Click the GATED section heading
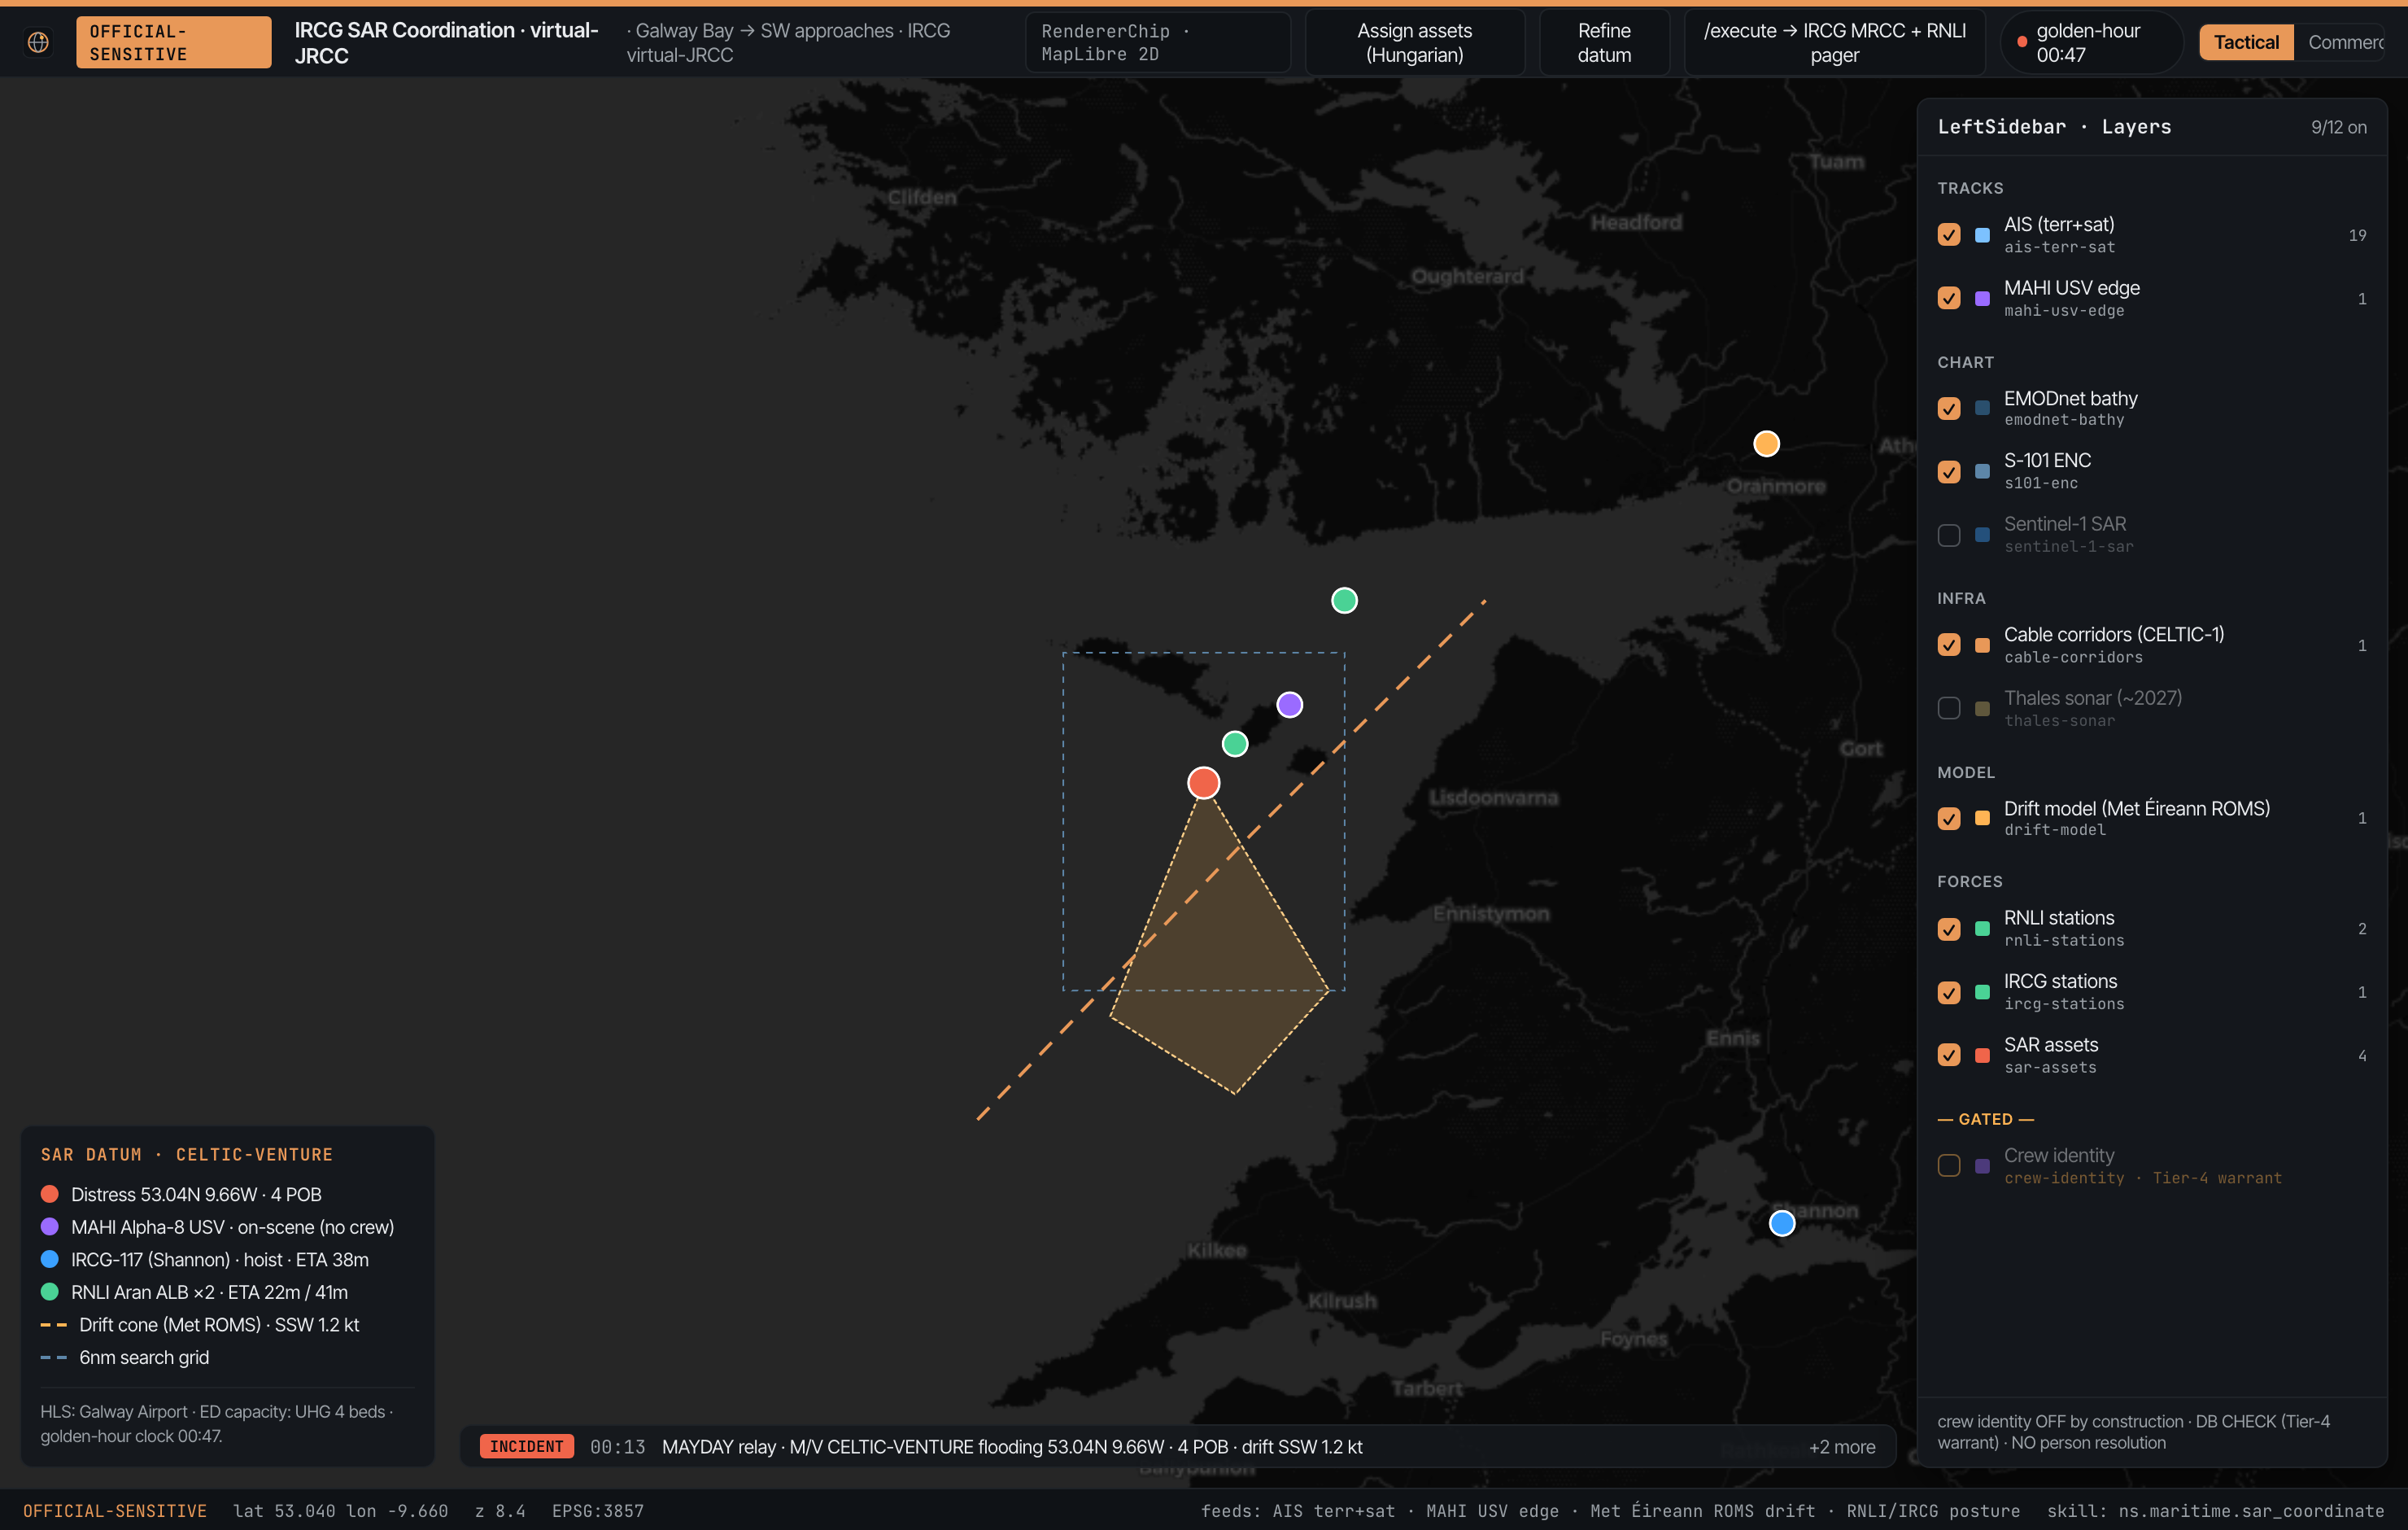Viewport: 2408px width, 1530px height. (x=1984, y=1119)
